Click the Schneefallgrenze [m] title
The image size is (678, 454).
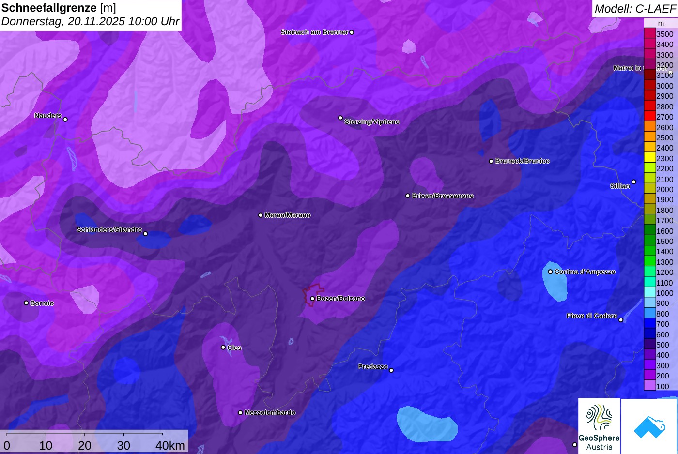click(59, 8)
